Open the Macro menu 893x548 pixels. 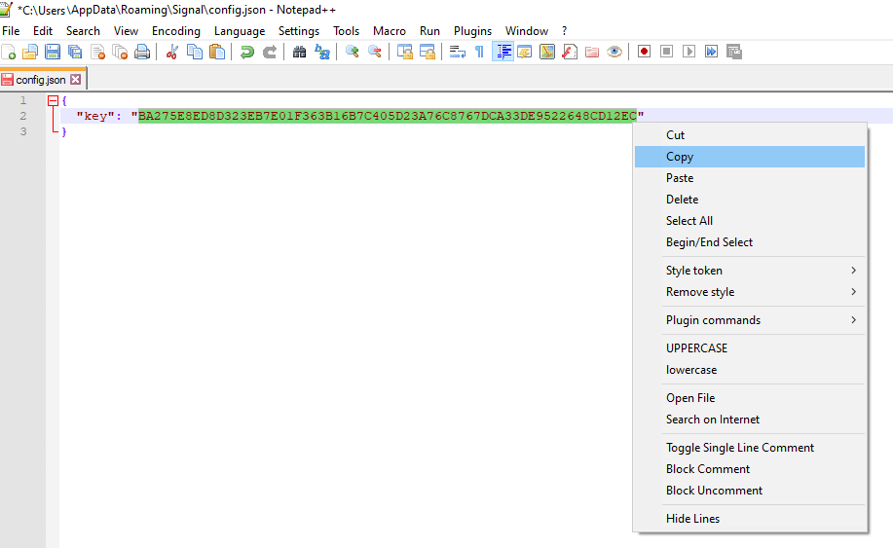coord(390,31)
